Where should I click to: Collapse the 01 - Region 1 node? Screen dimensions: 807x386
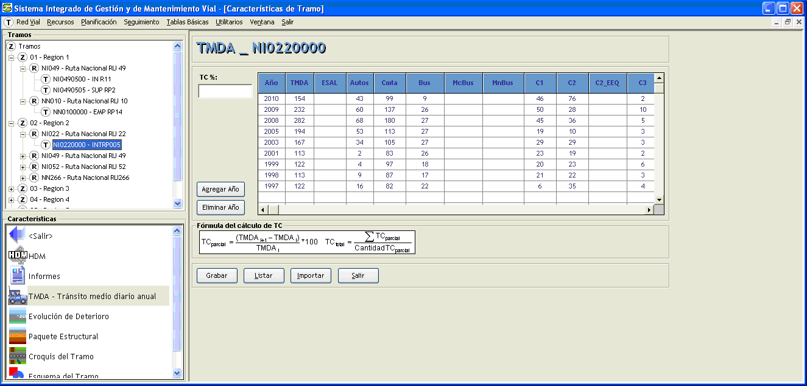click(11, 57)
